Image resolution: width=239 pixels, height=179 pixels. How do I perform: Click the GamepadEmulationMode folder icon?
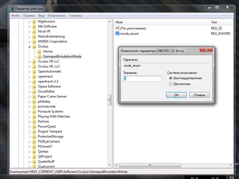(x=40, y=56)
